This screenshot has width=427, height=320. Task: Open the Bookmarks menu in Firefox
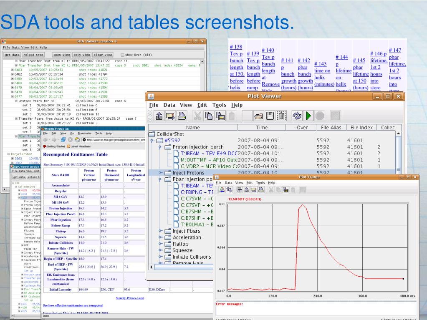tap(84, 134)
